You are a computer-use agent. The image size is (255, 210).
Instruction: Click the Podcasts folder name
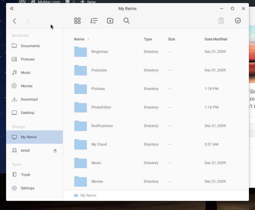point(99,70)
